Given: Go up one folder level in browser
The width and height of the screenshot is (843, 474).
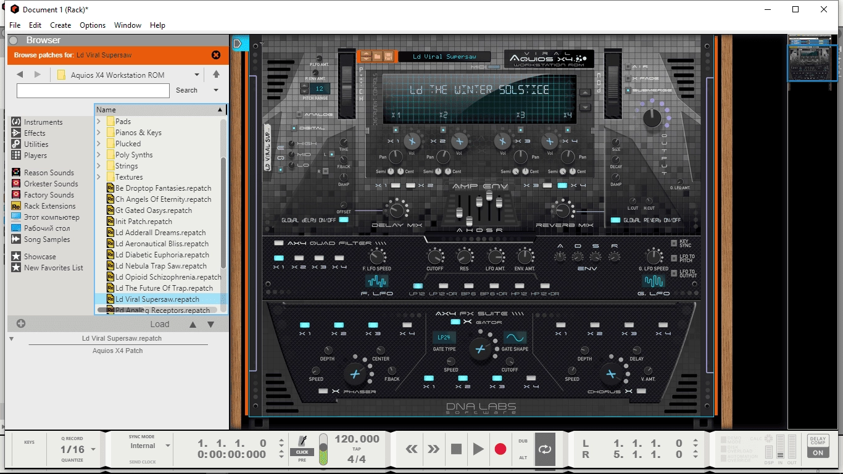Looking at the screenshot, I should [x=216, y=75].
